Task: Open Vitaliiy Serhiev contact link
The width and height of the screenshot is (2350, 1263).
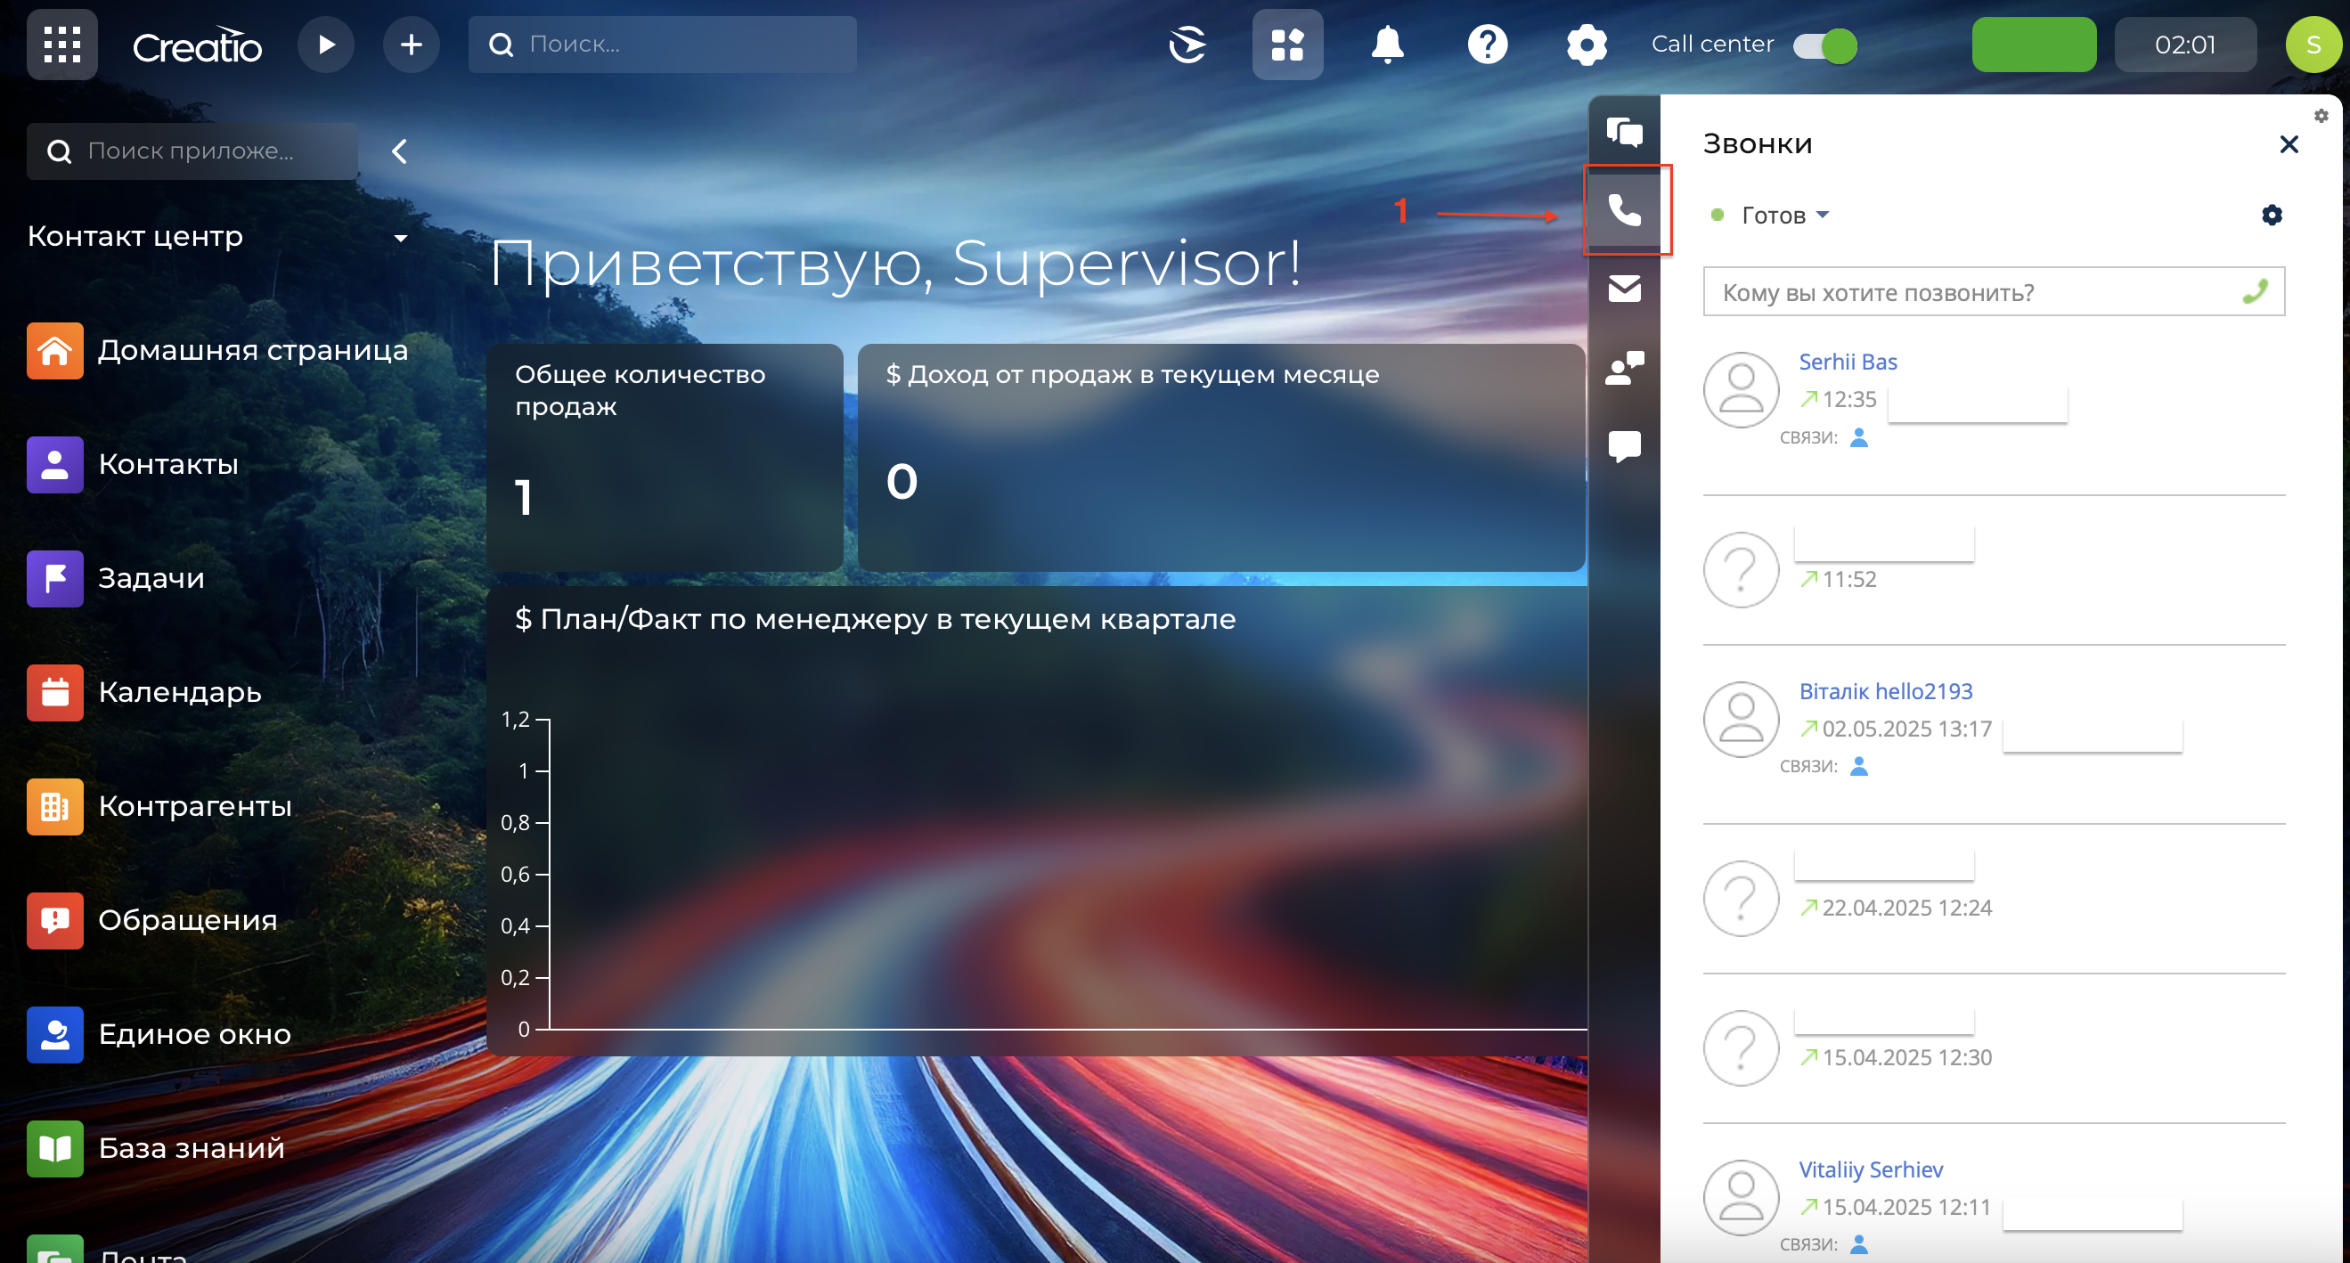Action: coord(1870,1169)
